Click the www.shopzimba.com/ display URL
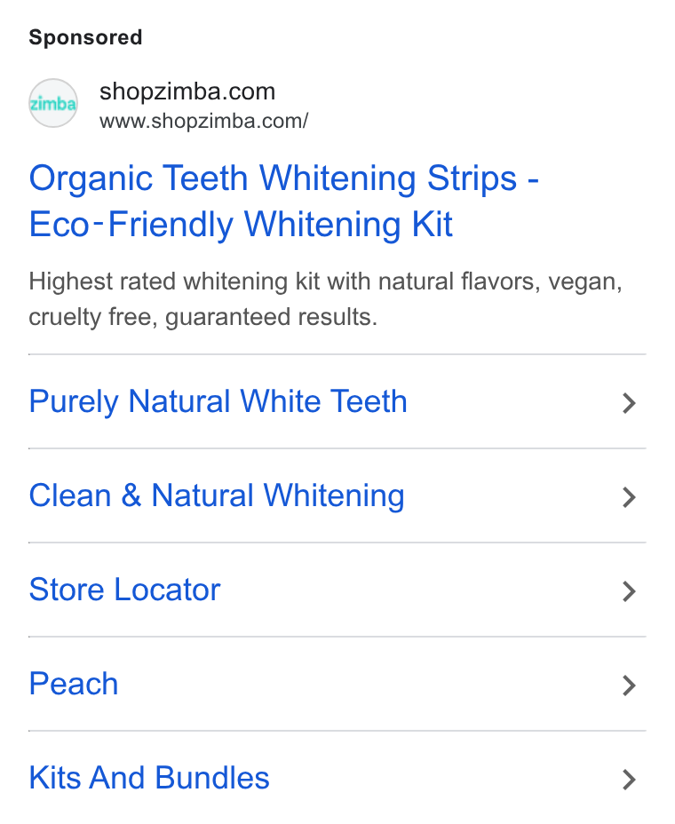 (x=204, y=121)
